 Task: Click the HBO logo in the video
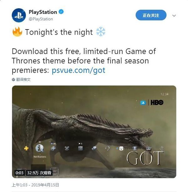(157, 102)
